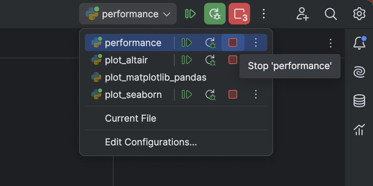The image size is (373, 186).
Task: Open the toolbar's More Actions kebab menu
Action: pyautogui.click(x=264, y=14)
